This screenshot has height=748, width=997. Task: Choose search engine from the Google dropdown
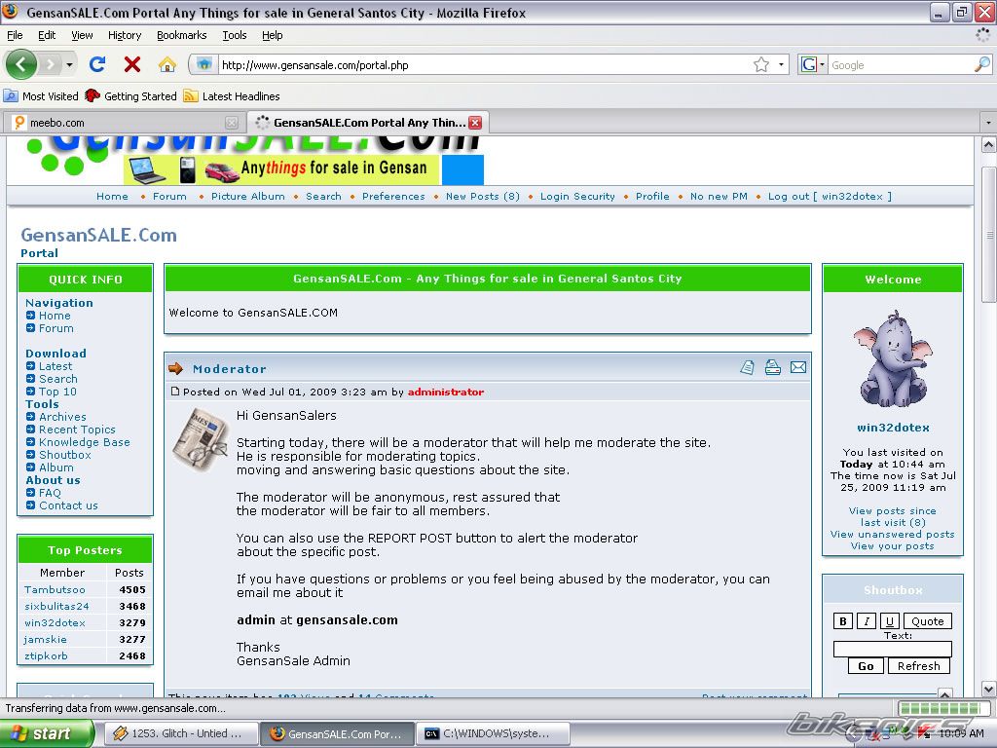813,64
